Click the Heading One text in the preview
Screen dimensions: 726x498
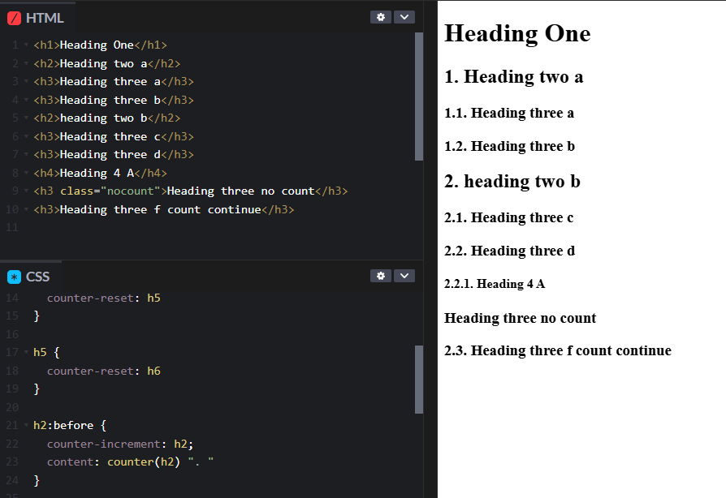pos(516,34)
